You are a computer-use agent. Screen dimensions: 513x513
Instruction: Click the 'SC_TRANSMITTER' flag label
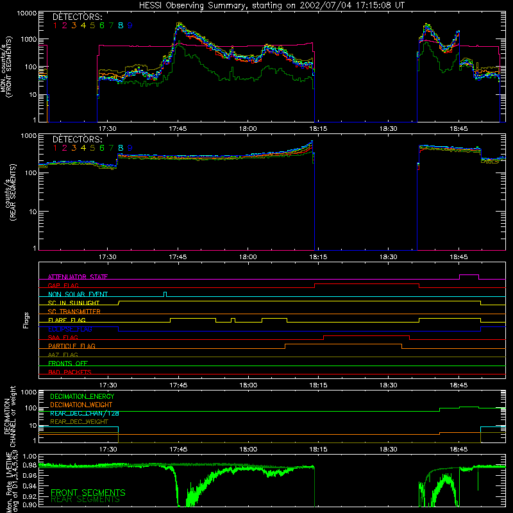74,312
